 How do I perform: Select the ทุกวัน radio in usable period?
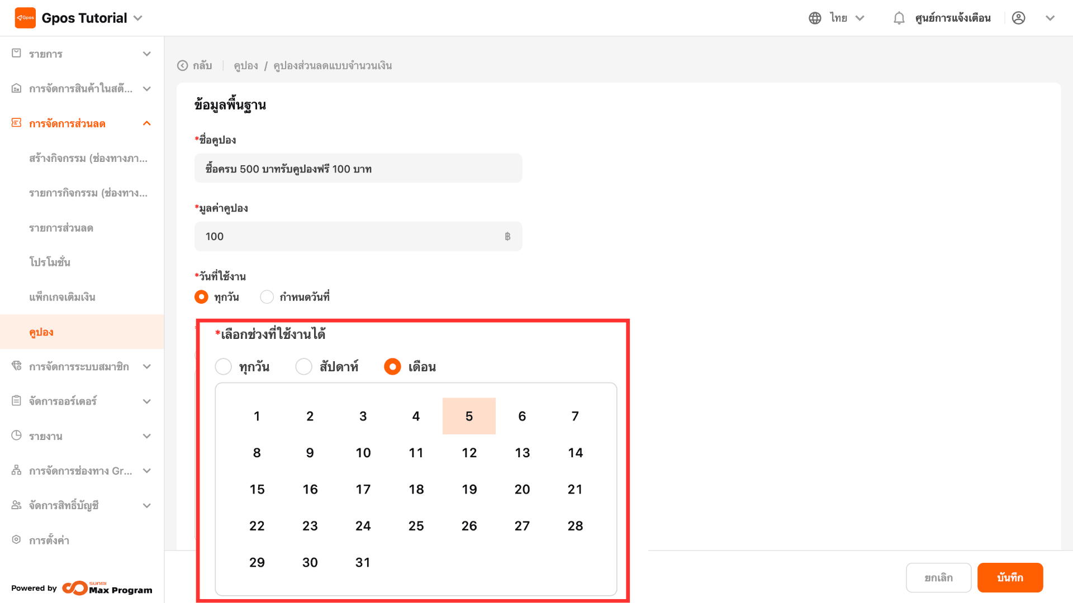tap(224, 367)
